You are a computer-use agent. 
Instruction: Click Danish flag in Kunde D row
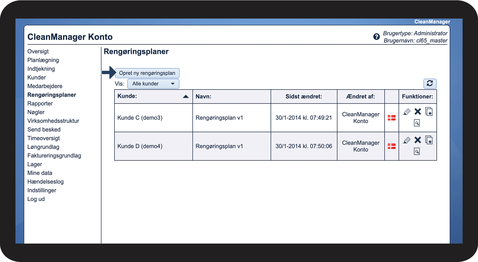pos(392,146)
